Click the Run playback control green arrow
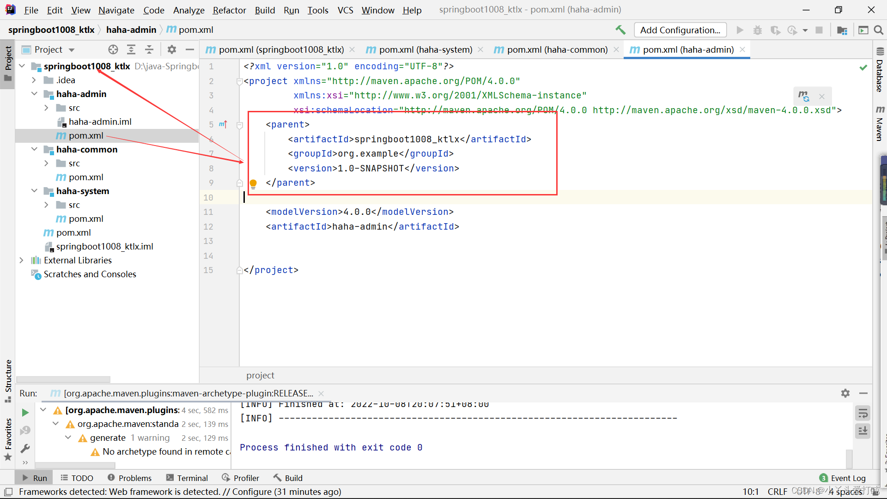The width and height of the screenshot is (887, 499). point(25,413)
